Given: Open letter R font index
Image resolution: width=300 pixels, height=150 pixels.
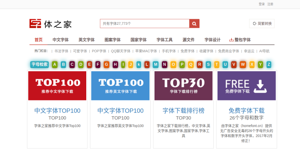Looking at the screenshot, I should (199, 64).
